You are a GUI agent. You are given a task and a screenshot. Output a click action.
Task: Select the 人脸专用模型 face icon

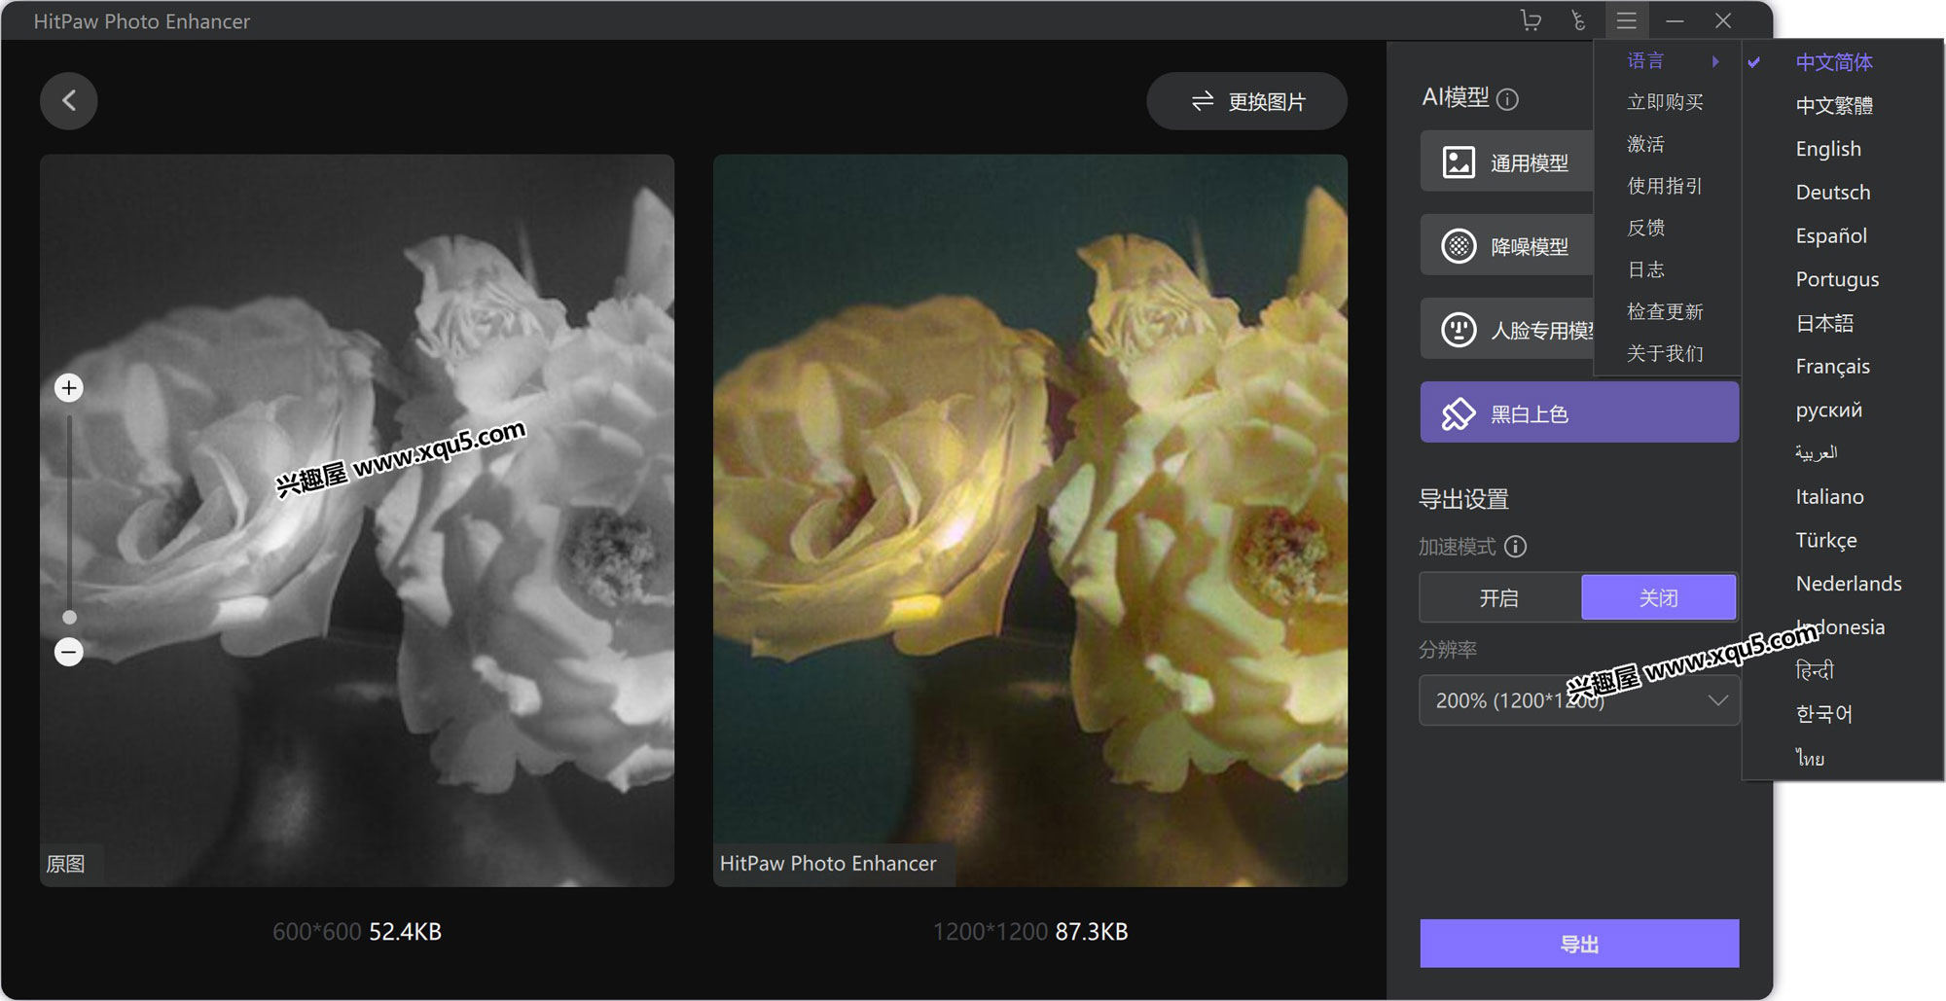pos(1459,330)
